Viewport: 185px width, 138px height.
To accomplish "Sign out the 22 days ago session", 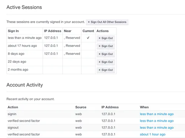I will click(x=106, y=62).
